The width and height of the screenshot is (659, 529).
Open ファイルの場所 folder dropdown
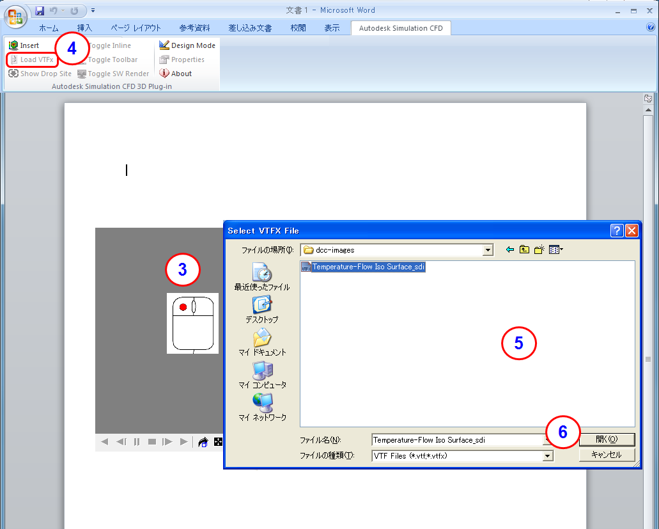tap(488, 250)
